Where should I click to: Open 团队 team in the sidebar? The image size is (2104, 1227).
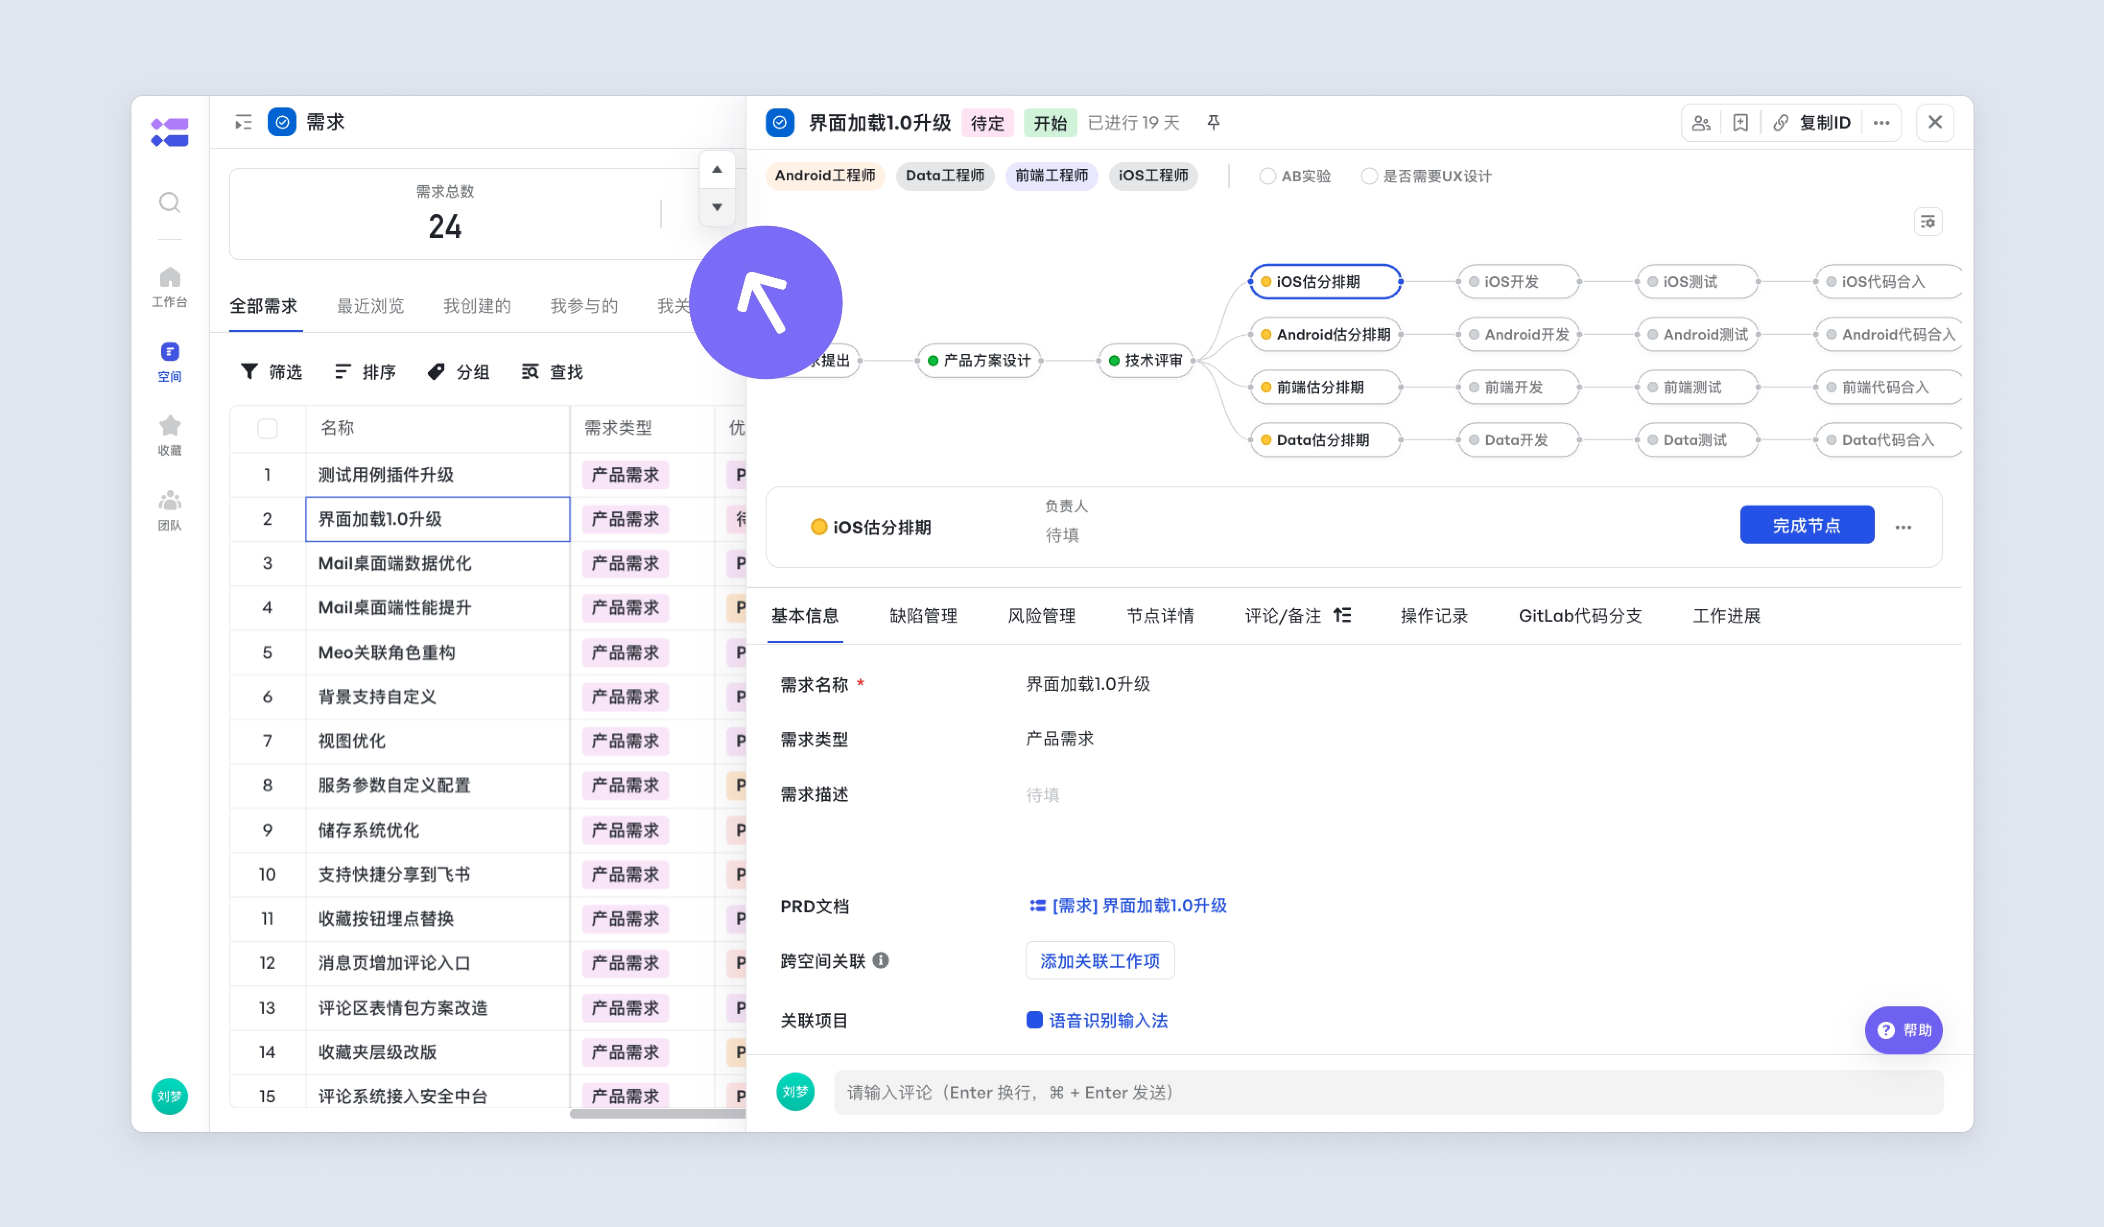[x=169, y=511]
